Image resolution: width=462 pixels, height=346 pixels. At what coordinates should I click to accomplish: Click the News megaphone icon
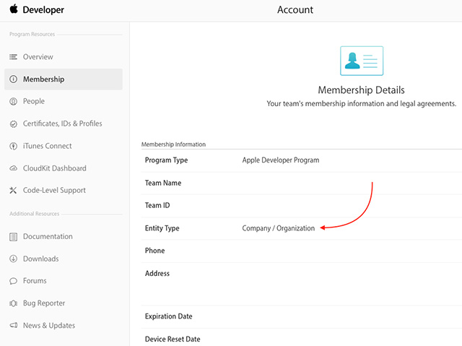click(x=13, y=325)
